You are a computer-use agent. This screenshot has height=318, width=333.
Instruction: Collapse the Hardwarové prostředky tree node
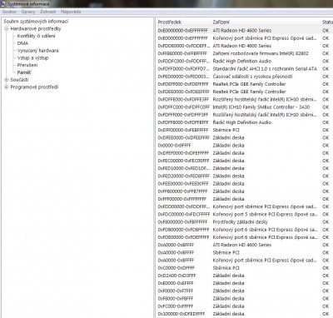pyautogui.click(x=7, y=28)
